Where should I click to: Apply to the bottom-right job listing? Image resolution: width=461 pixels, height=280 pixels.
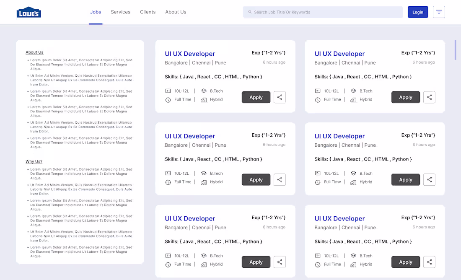coord(405,262)
